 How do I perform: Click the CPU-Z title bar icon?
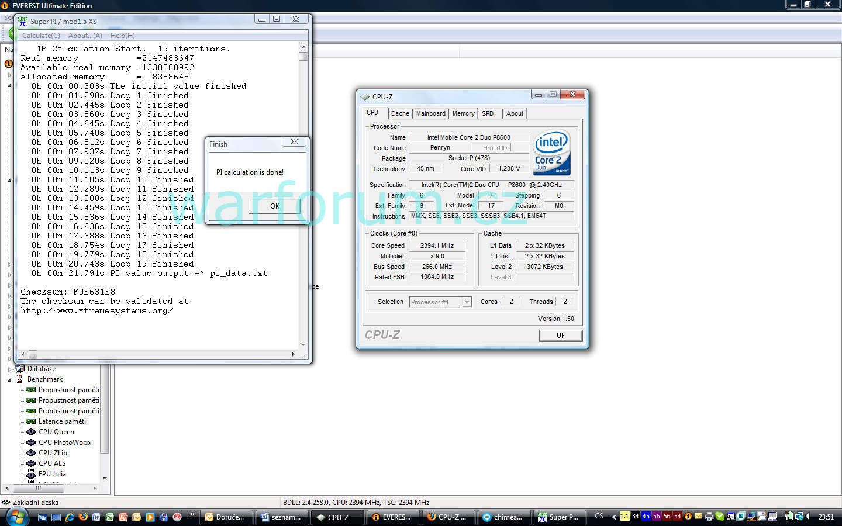365,97
